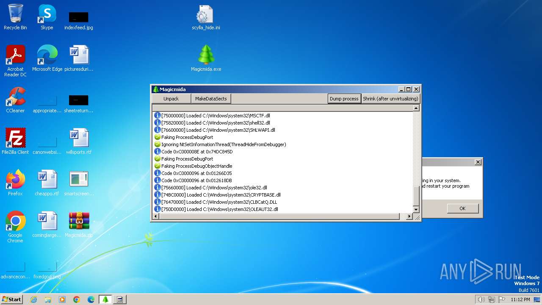Open Chrome from taskbar

coord(77,299)
